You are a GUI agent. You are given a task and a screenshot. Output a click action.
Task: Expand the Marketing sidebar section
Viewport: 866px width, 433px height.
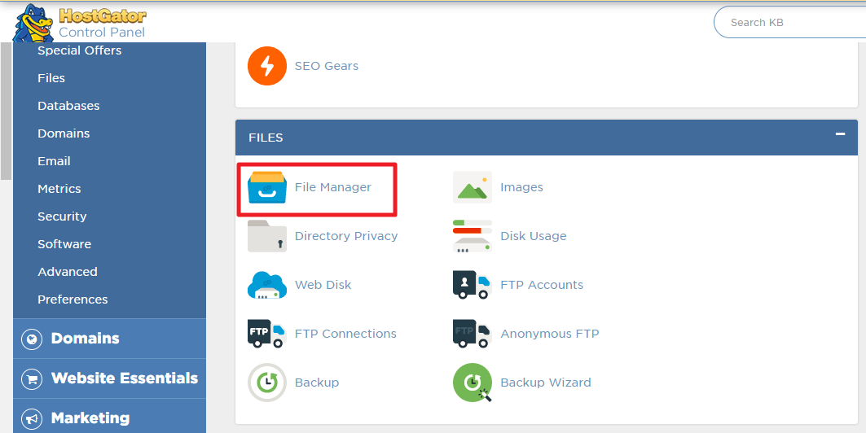click(109, 417)
